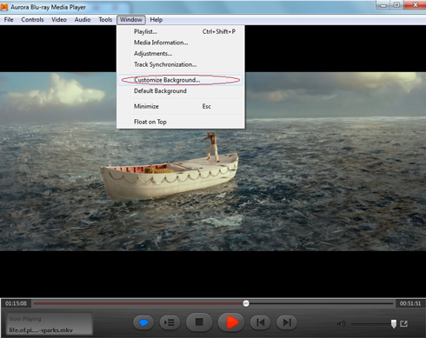Stop playback with the square button
426x338 pixels.
point(199,321)
